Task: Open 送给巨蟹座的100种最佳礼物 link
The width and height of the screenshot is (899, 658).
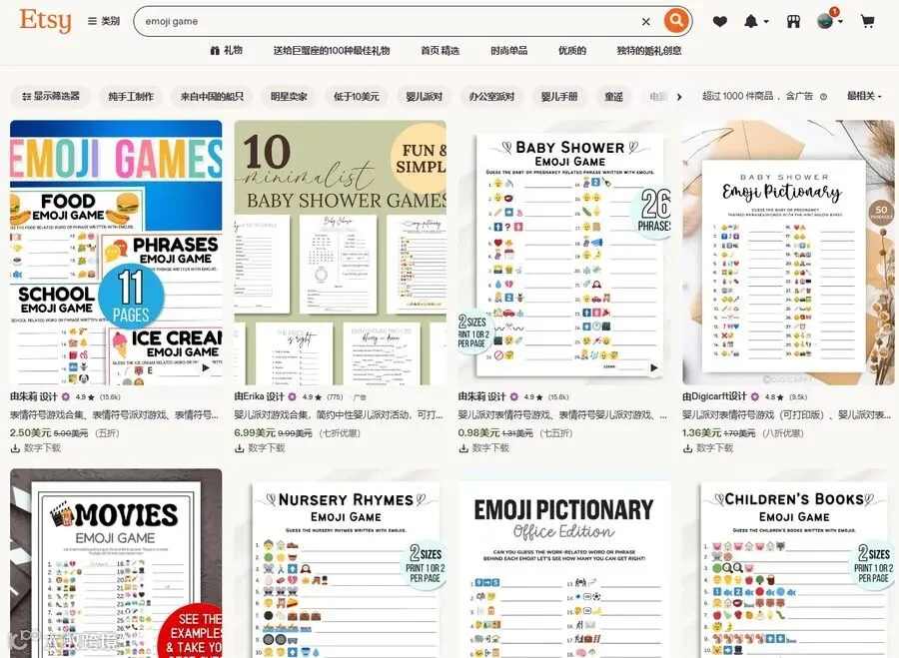Action: 332,51
